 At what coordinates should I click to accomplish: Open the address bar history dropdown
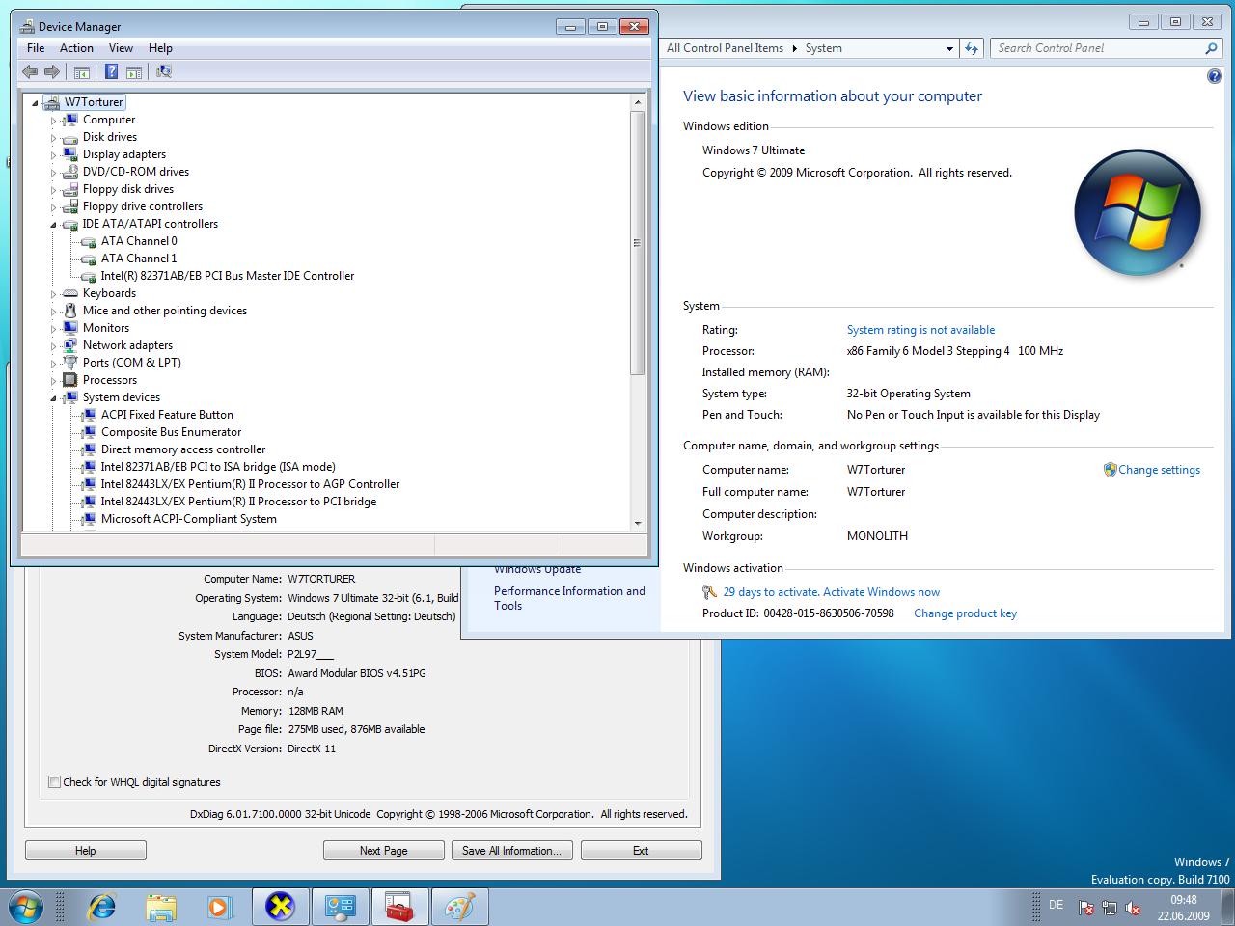point(949,48)
